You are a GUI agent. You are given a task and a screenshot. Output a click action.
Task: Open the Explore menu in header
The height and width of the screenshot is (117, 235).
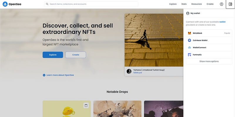click(173, 4)
